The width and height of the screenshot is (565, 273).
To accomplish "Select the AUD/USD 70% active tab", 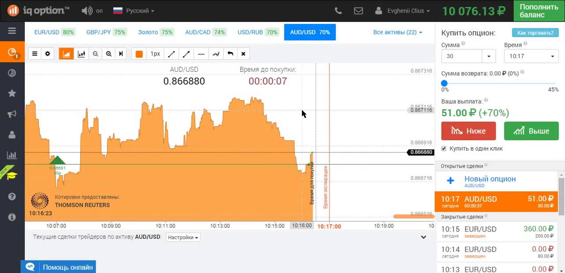I will [x=310, y=32].
